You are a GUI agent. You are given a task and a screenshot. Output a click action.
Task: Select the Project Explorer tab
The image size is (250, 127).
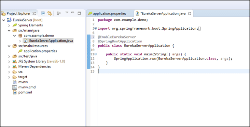pyautogui.click(x=19, y=14)
